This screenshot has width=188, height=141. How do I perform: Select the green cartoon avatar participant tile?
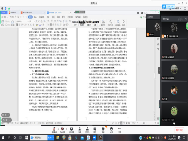pyautogui.click(x=174, y=112)
